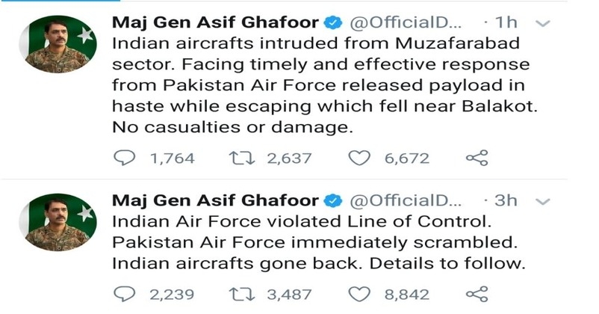Screen dimensions: 599x314
Task: Like the tweet with 6,672 likes
Action: click(x=359, y=158)
